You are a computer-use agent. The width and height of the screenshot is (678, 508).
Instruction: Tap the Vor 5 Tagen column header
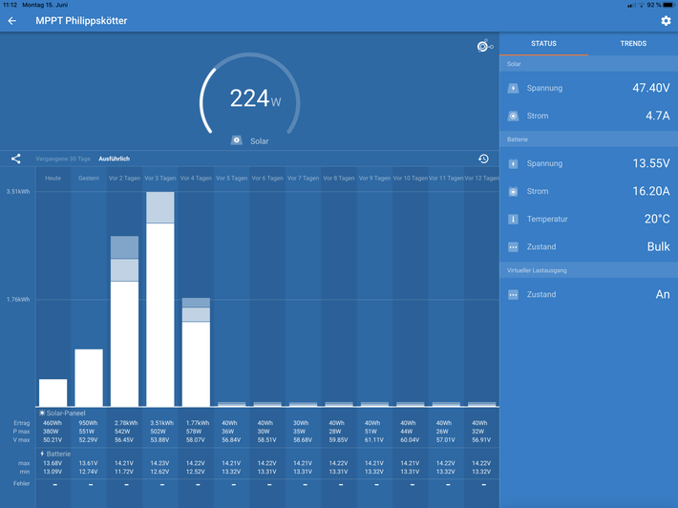[x=232, y=179]
